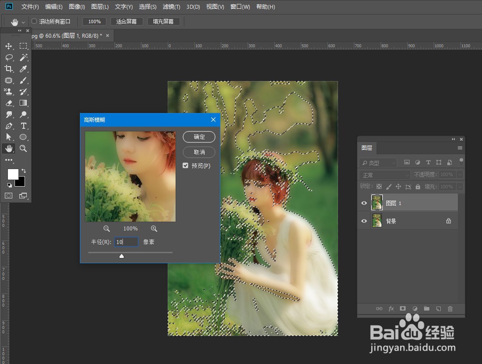Reset default foreground and background colors
This screenshot has width=482, height=364.
(x=10, y=185)
